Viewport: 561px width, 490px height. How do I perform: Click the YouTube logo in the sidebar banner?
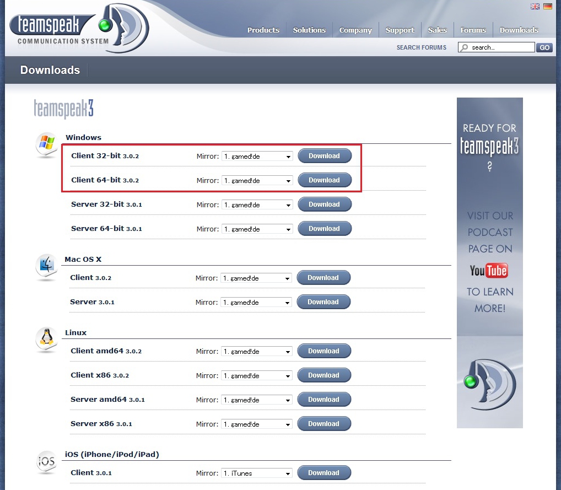pos(489,271)
